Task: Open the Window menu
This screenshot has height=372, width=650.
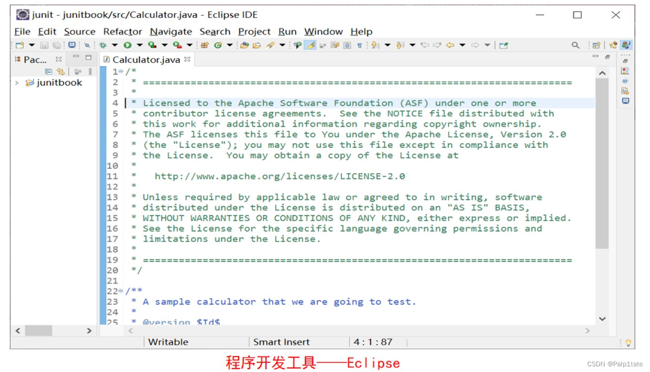Action: pyautogui.click(x=323, y=32)
